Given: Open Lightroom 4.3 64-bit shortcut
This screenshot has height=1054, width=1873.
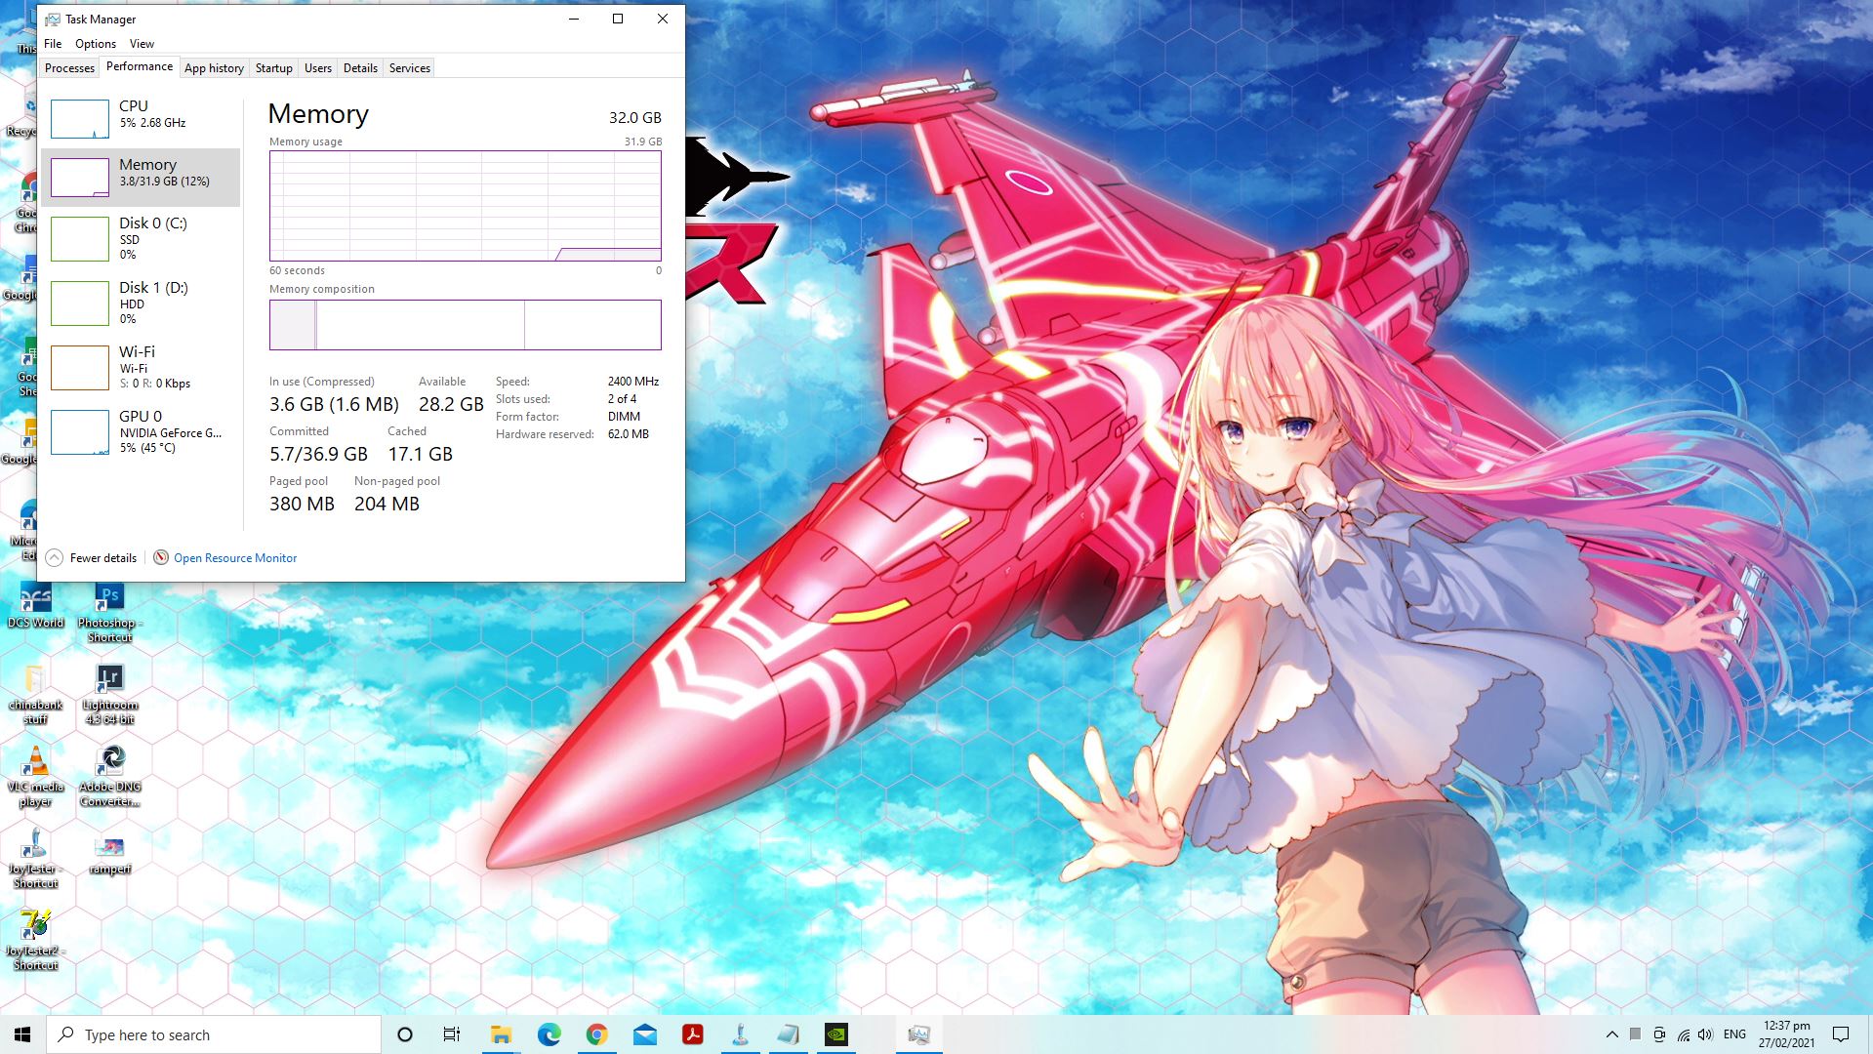Looking at the screenshot, I should coord(109,695).
